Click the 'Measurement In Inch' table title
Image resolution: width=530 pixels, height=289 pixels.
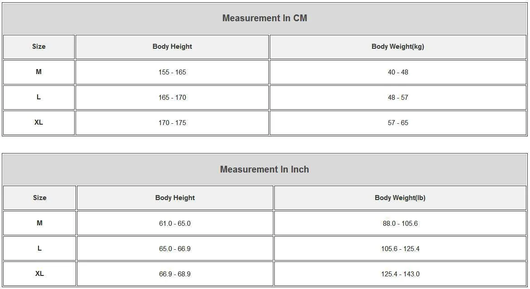265,170
